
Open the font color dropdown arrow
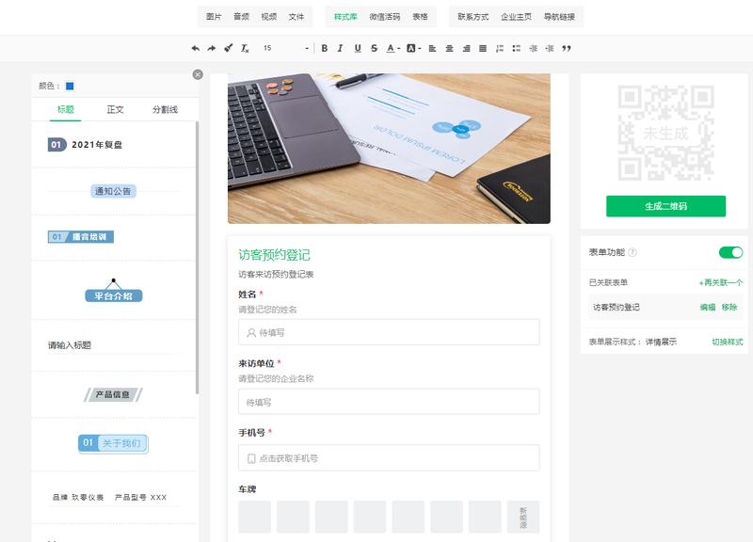pos(399,47)
